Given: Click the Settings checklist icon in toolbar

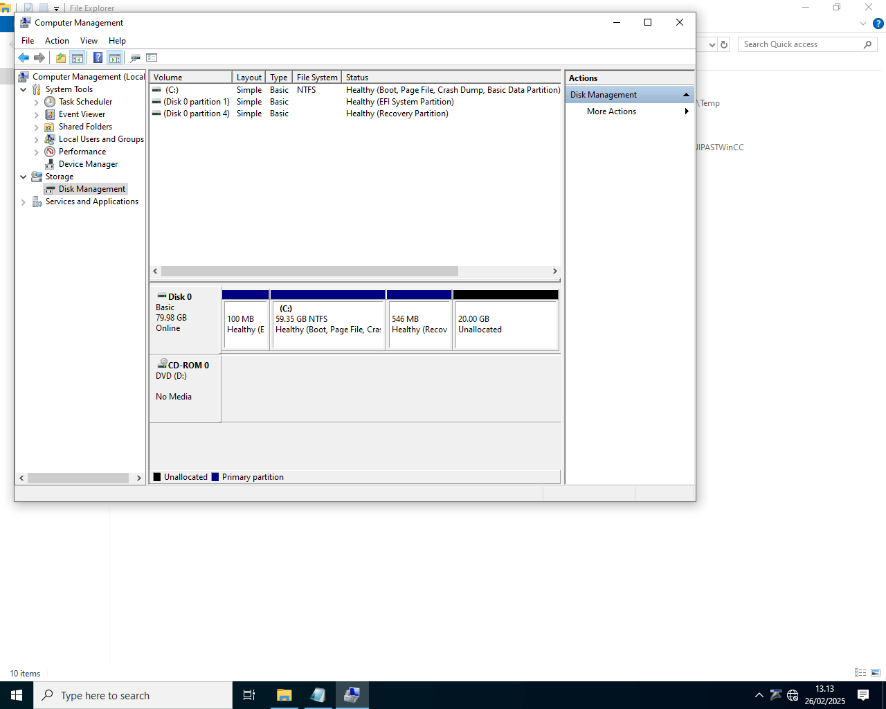Looking at the screenshot, I should coord(152,58).
